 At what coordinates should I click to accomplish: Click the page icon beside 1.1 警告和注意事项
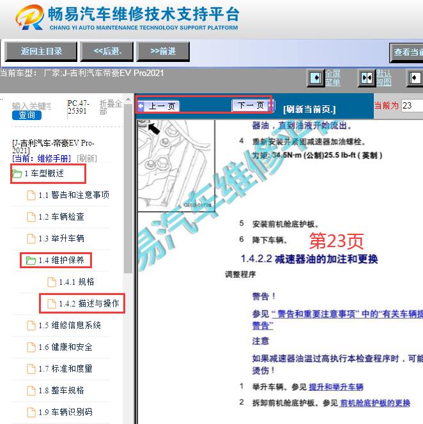[x=31, y=195]
